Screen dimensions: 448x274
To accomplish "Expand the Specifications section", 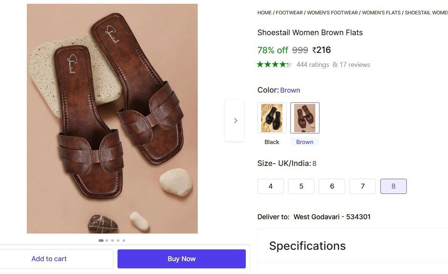I will 307,246.
